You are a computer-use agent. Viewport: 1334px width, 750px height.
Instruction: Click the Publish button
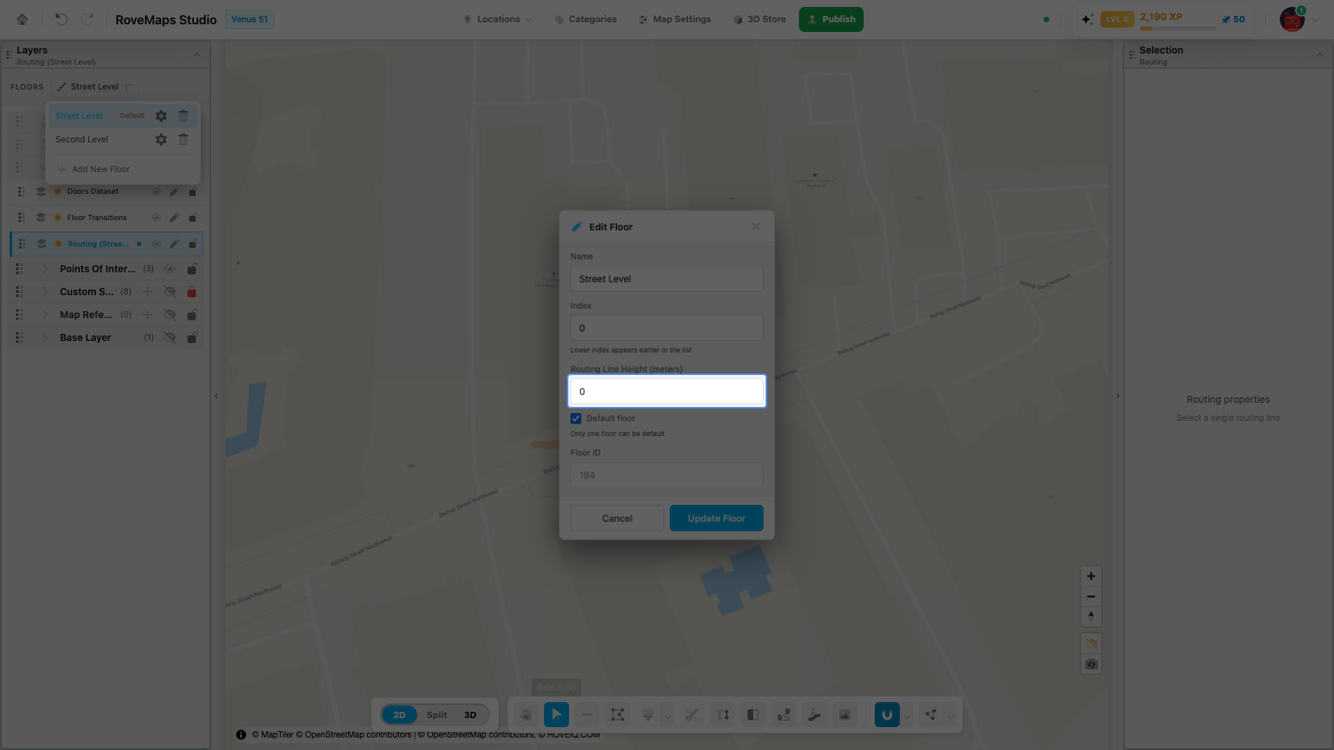click(x=831, y=19)
